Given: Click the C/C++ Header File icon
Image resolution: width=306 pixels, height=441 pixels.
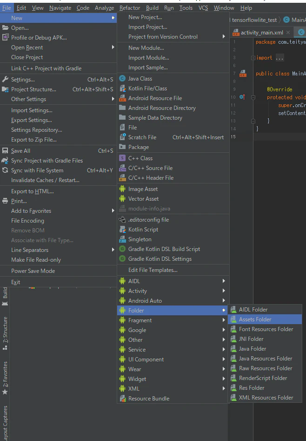Looking at the screenshot, I should (122, 178).
